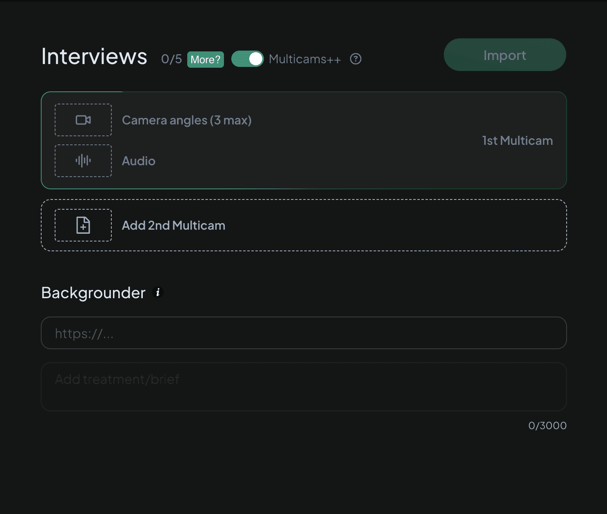Click the add-file icon for 2nd Multicam
This screenshot has height=514, width=607.
click(x=83, y=225)
